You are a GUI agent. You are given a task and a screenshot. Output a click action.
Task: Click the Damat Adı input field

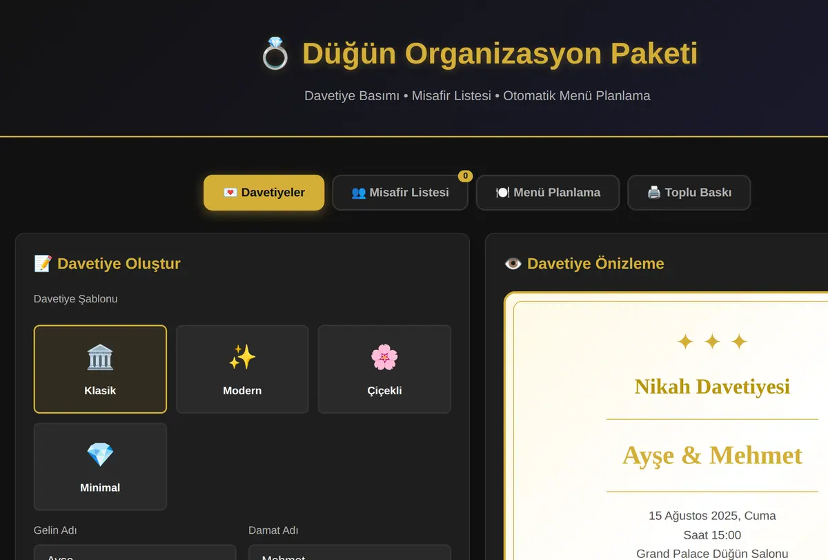tap(350, 552)
